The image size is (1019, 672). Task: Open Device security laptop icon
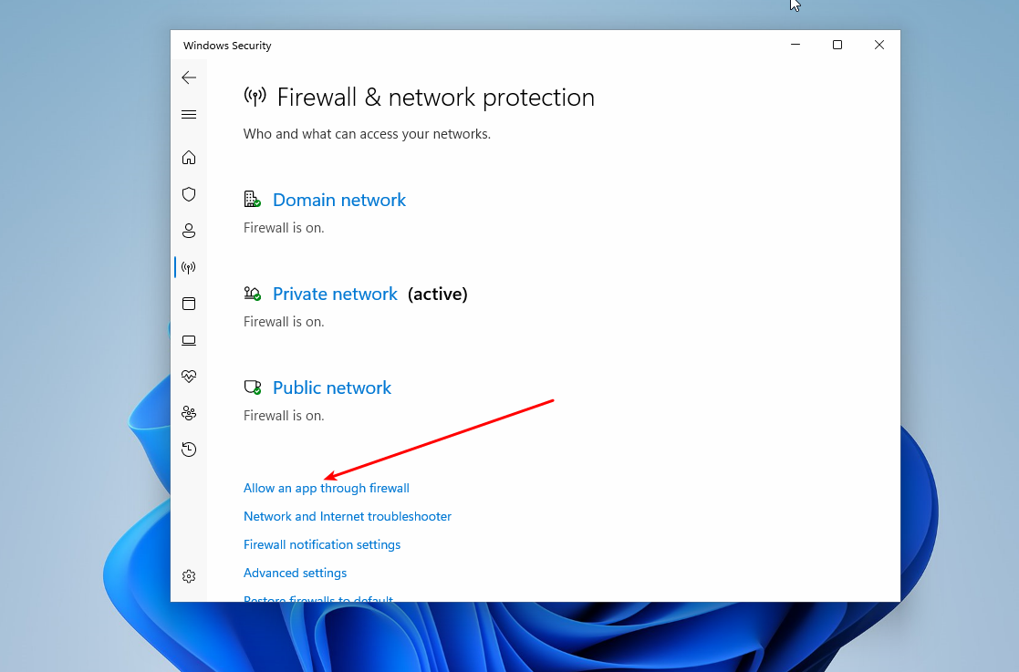click(x=189, y=340)
